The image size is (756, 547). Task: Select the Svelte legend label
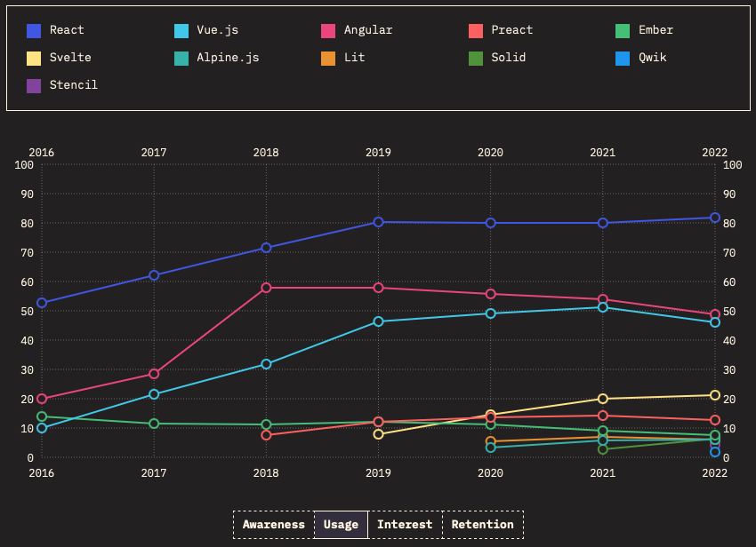(70, 58)
